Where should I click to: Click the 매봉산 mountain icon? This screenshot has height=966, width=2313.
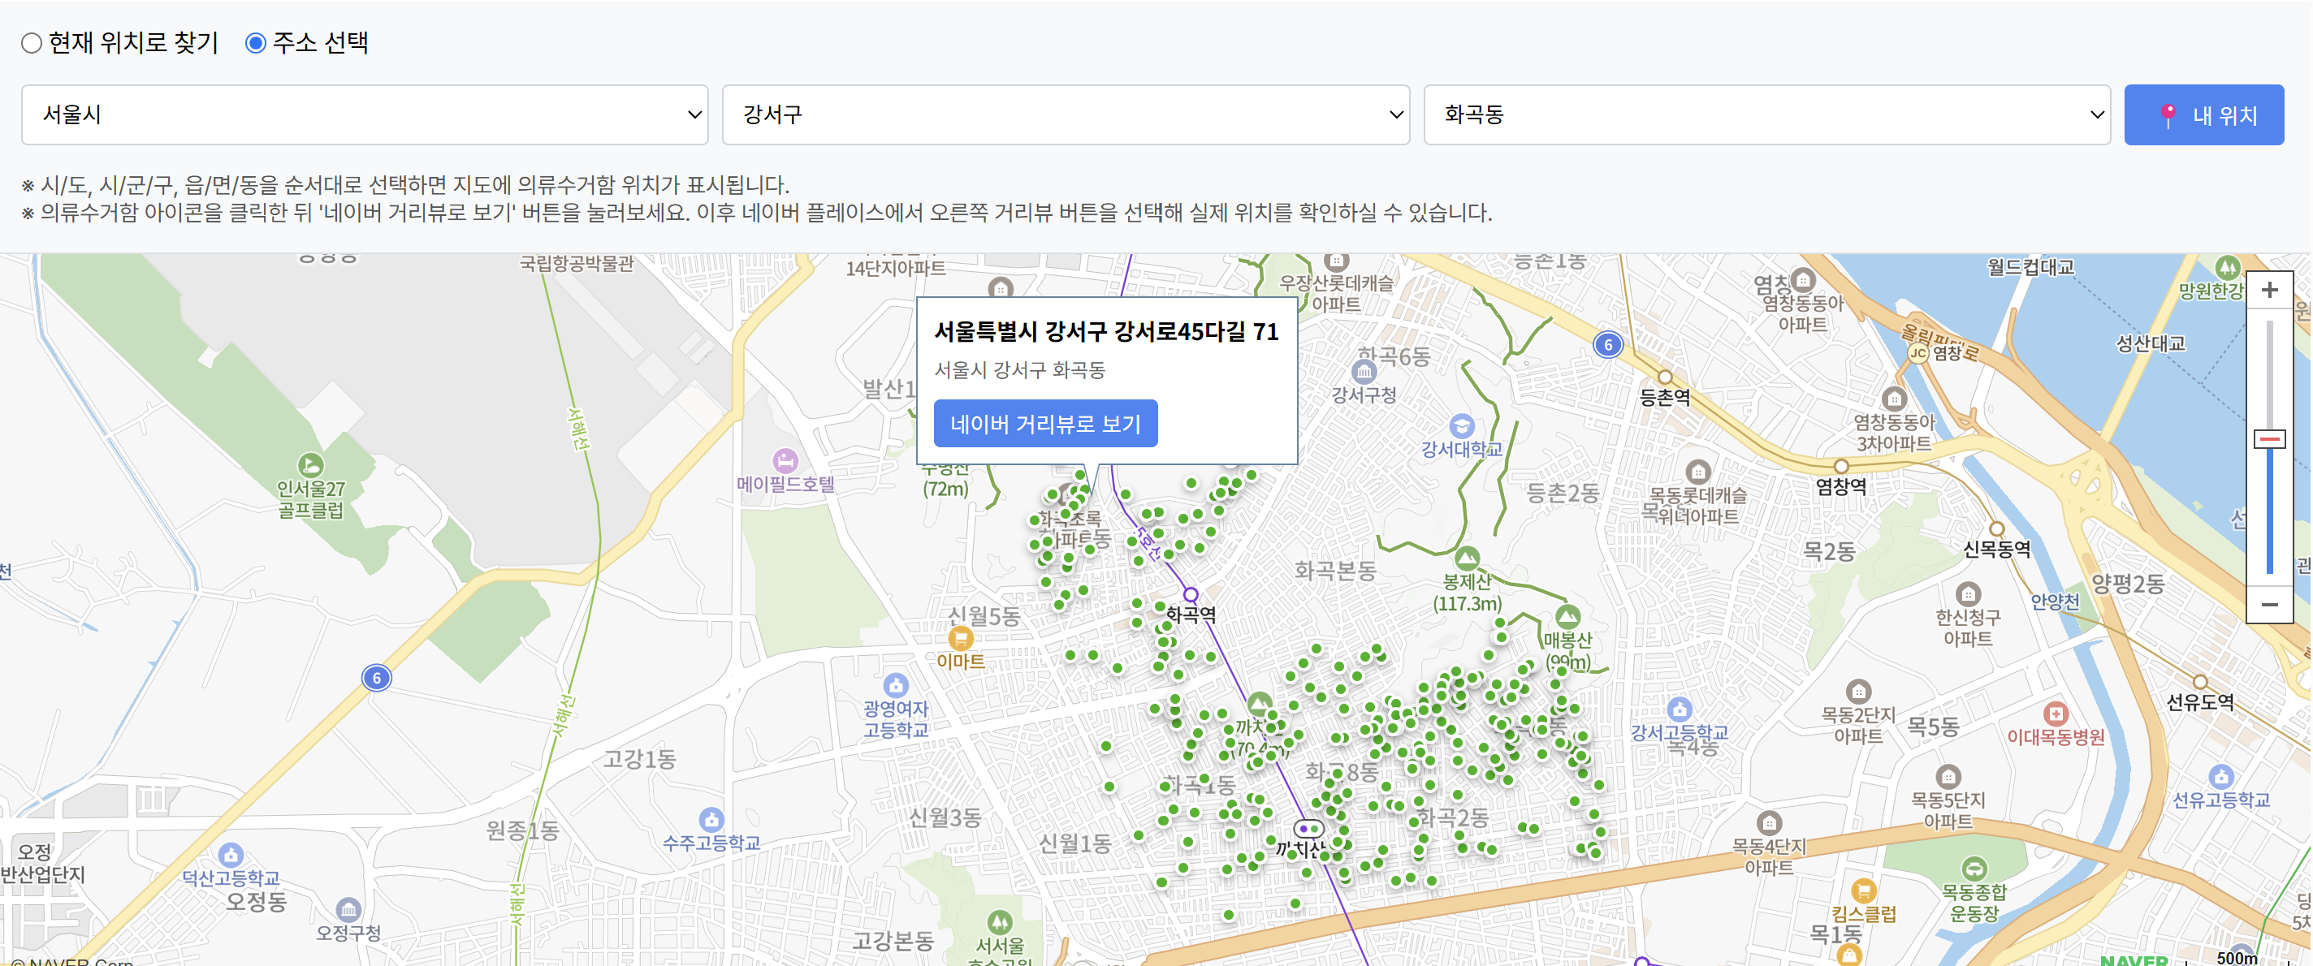click(1567, 617)
